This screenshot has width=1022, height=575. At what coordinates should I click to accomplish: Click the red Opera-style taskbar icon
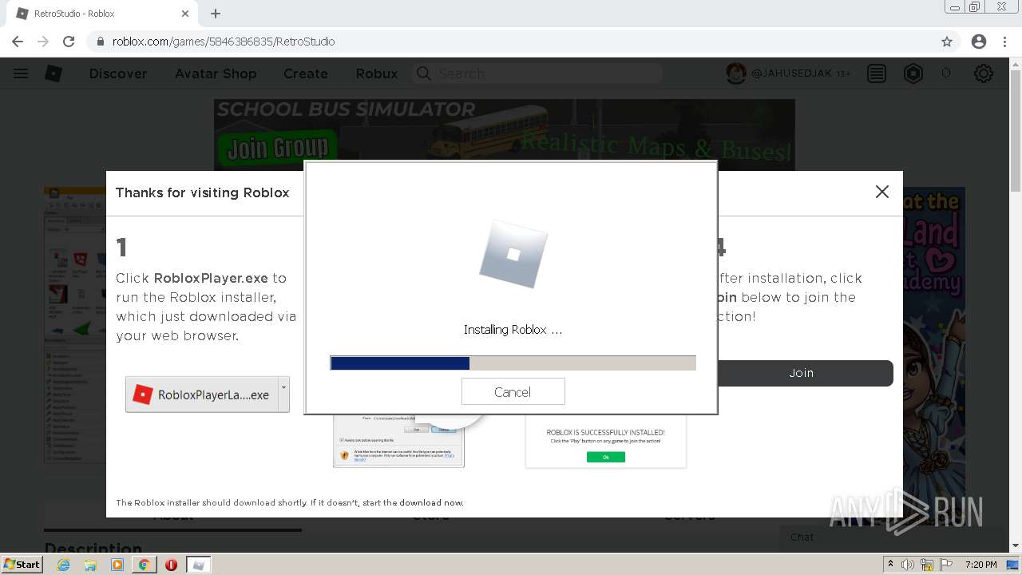171,565
